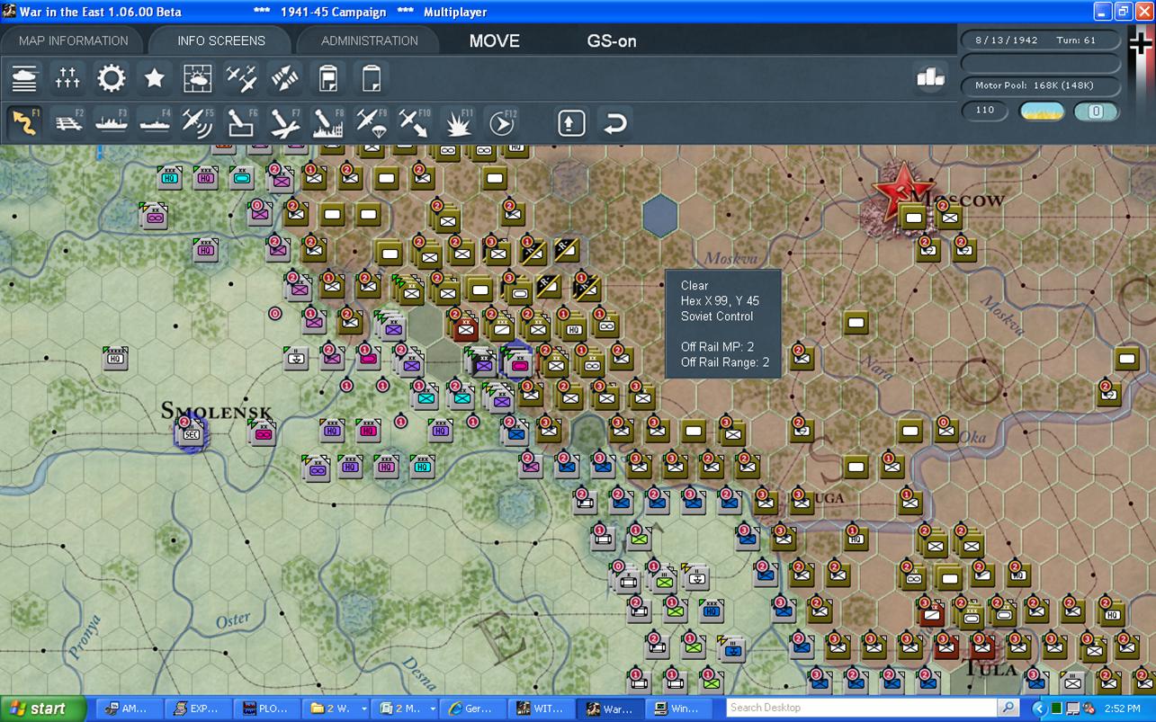
Task: Click the Off Rail Range: 2 text
Action: tap(725, 362)
